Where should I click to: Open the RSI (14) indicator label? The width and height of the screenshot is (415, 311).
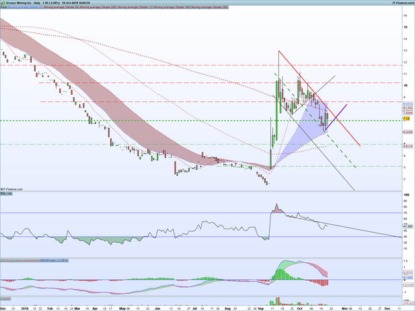[6, 194]
